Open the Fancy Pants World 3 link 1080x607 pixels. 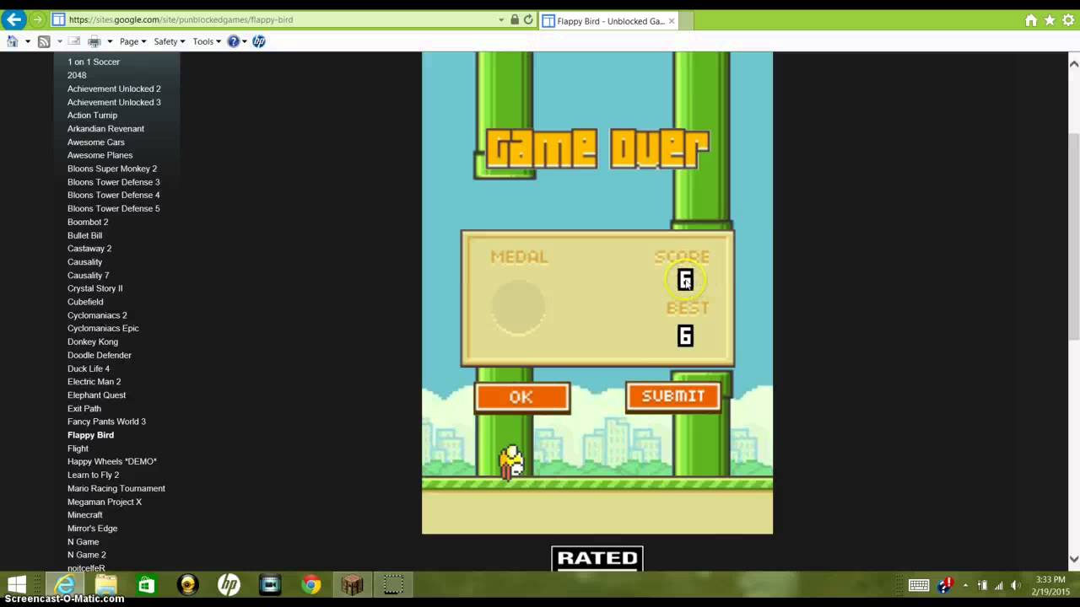106,422
